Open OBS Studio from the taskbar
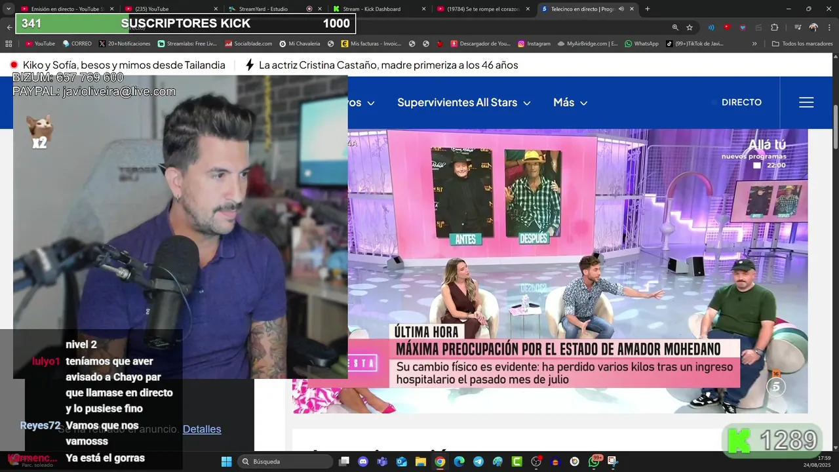 536,462
